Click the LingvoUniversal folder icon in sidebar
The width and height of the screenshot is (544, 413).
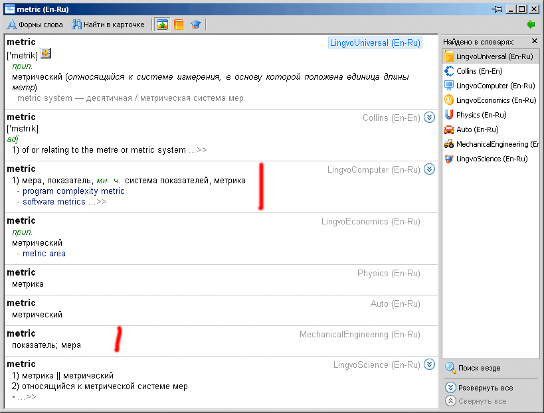pos(449,56)
